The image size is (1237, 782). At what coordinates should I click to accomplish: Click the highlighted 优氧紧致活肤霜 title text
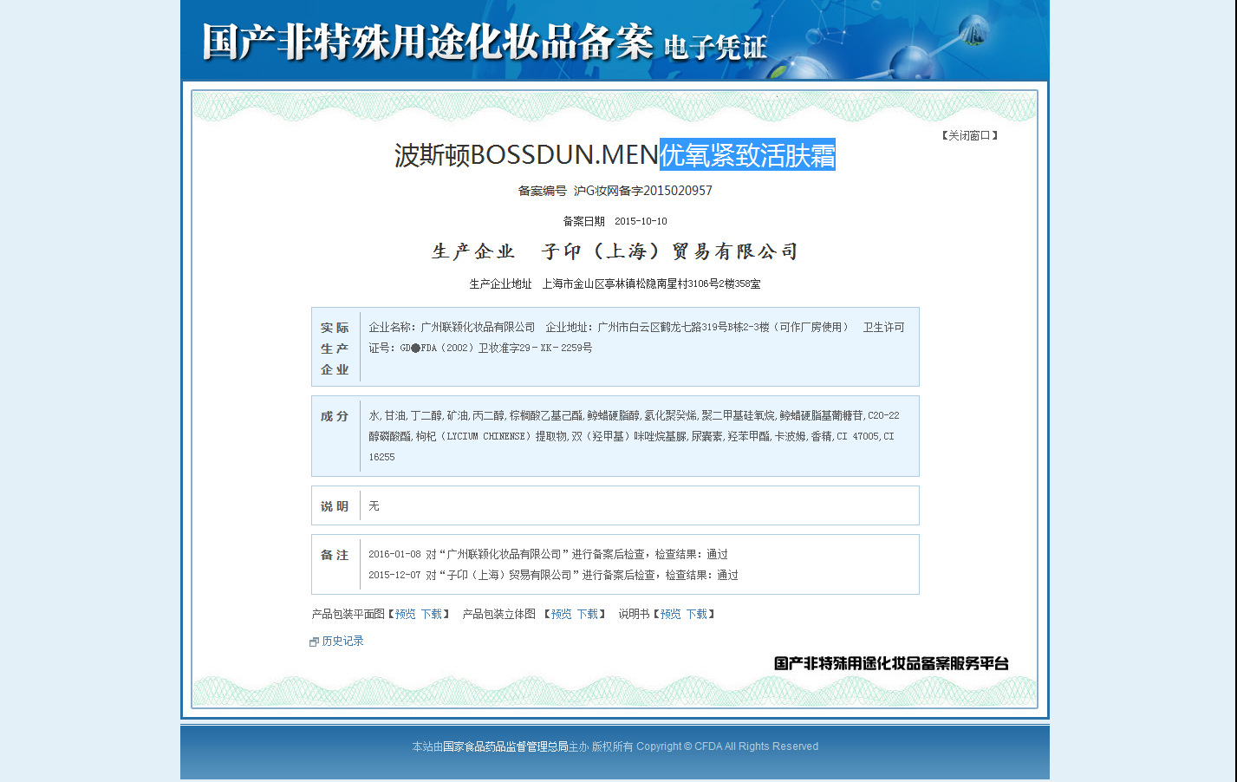pyautogui.click(x=747, y=155)
